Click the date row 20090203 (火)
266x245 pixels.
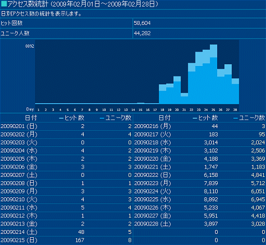click(x=19, y=142)
